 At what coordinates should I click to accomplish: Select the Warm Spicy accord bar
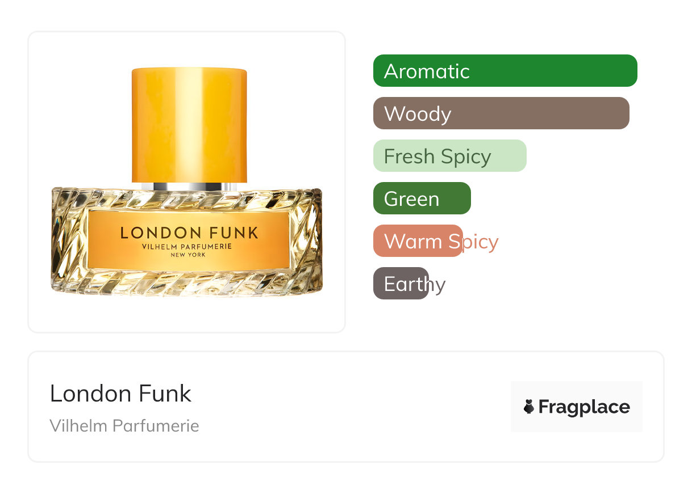[418, 241]
